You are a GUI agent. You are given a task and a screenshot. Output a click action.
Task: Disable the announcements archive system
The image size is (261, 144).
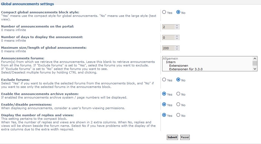click(x=178, y=94)
